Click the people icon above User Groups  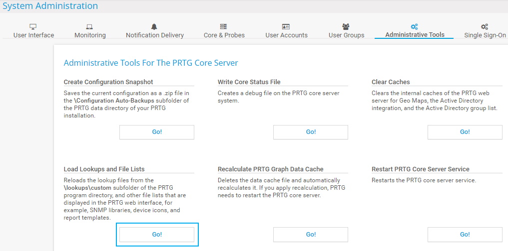click(x=346, y=26)
